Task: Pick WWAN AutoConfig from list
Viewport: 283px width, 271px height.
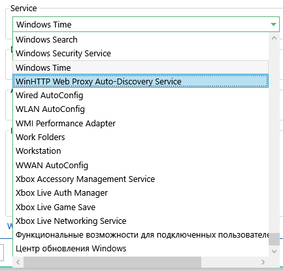Action: coord(141,165)
